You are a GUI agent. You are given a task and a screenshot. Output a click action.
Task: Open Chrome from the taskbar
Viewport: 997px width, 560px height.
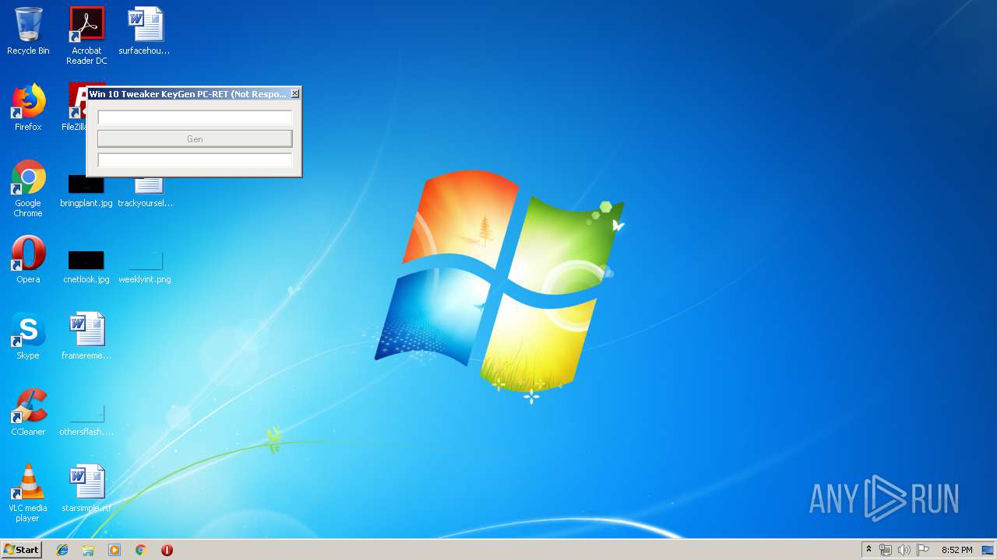coord(141,550)
